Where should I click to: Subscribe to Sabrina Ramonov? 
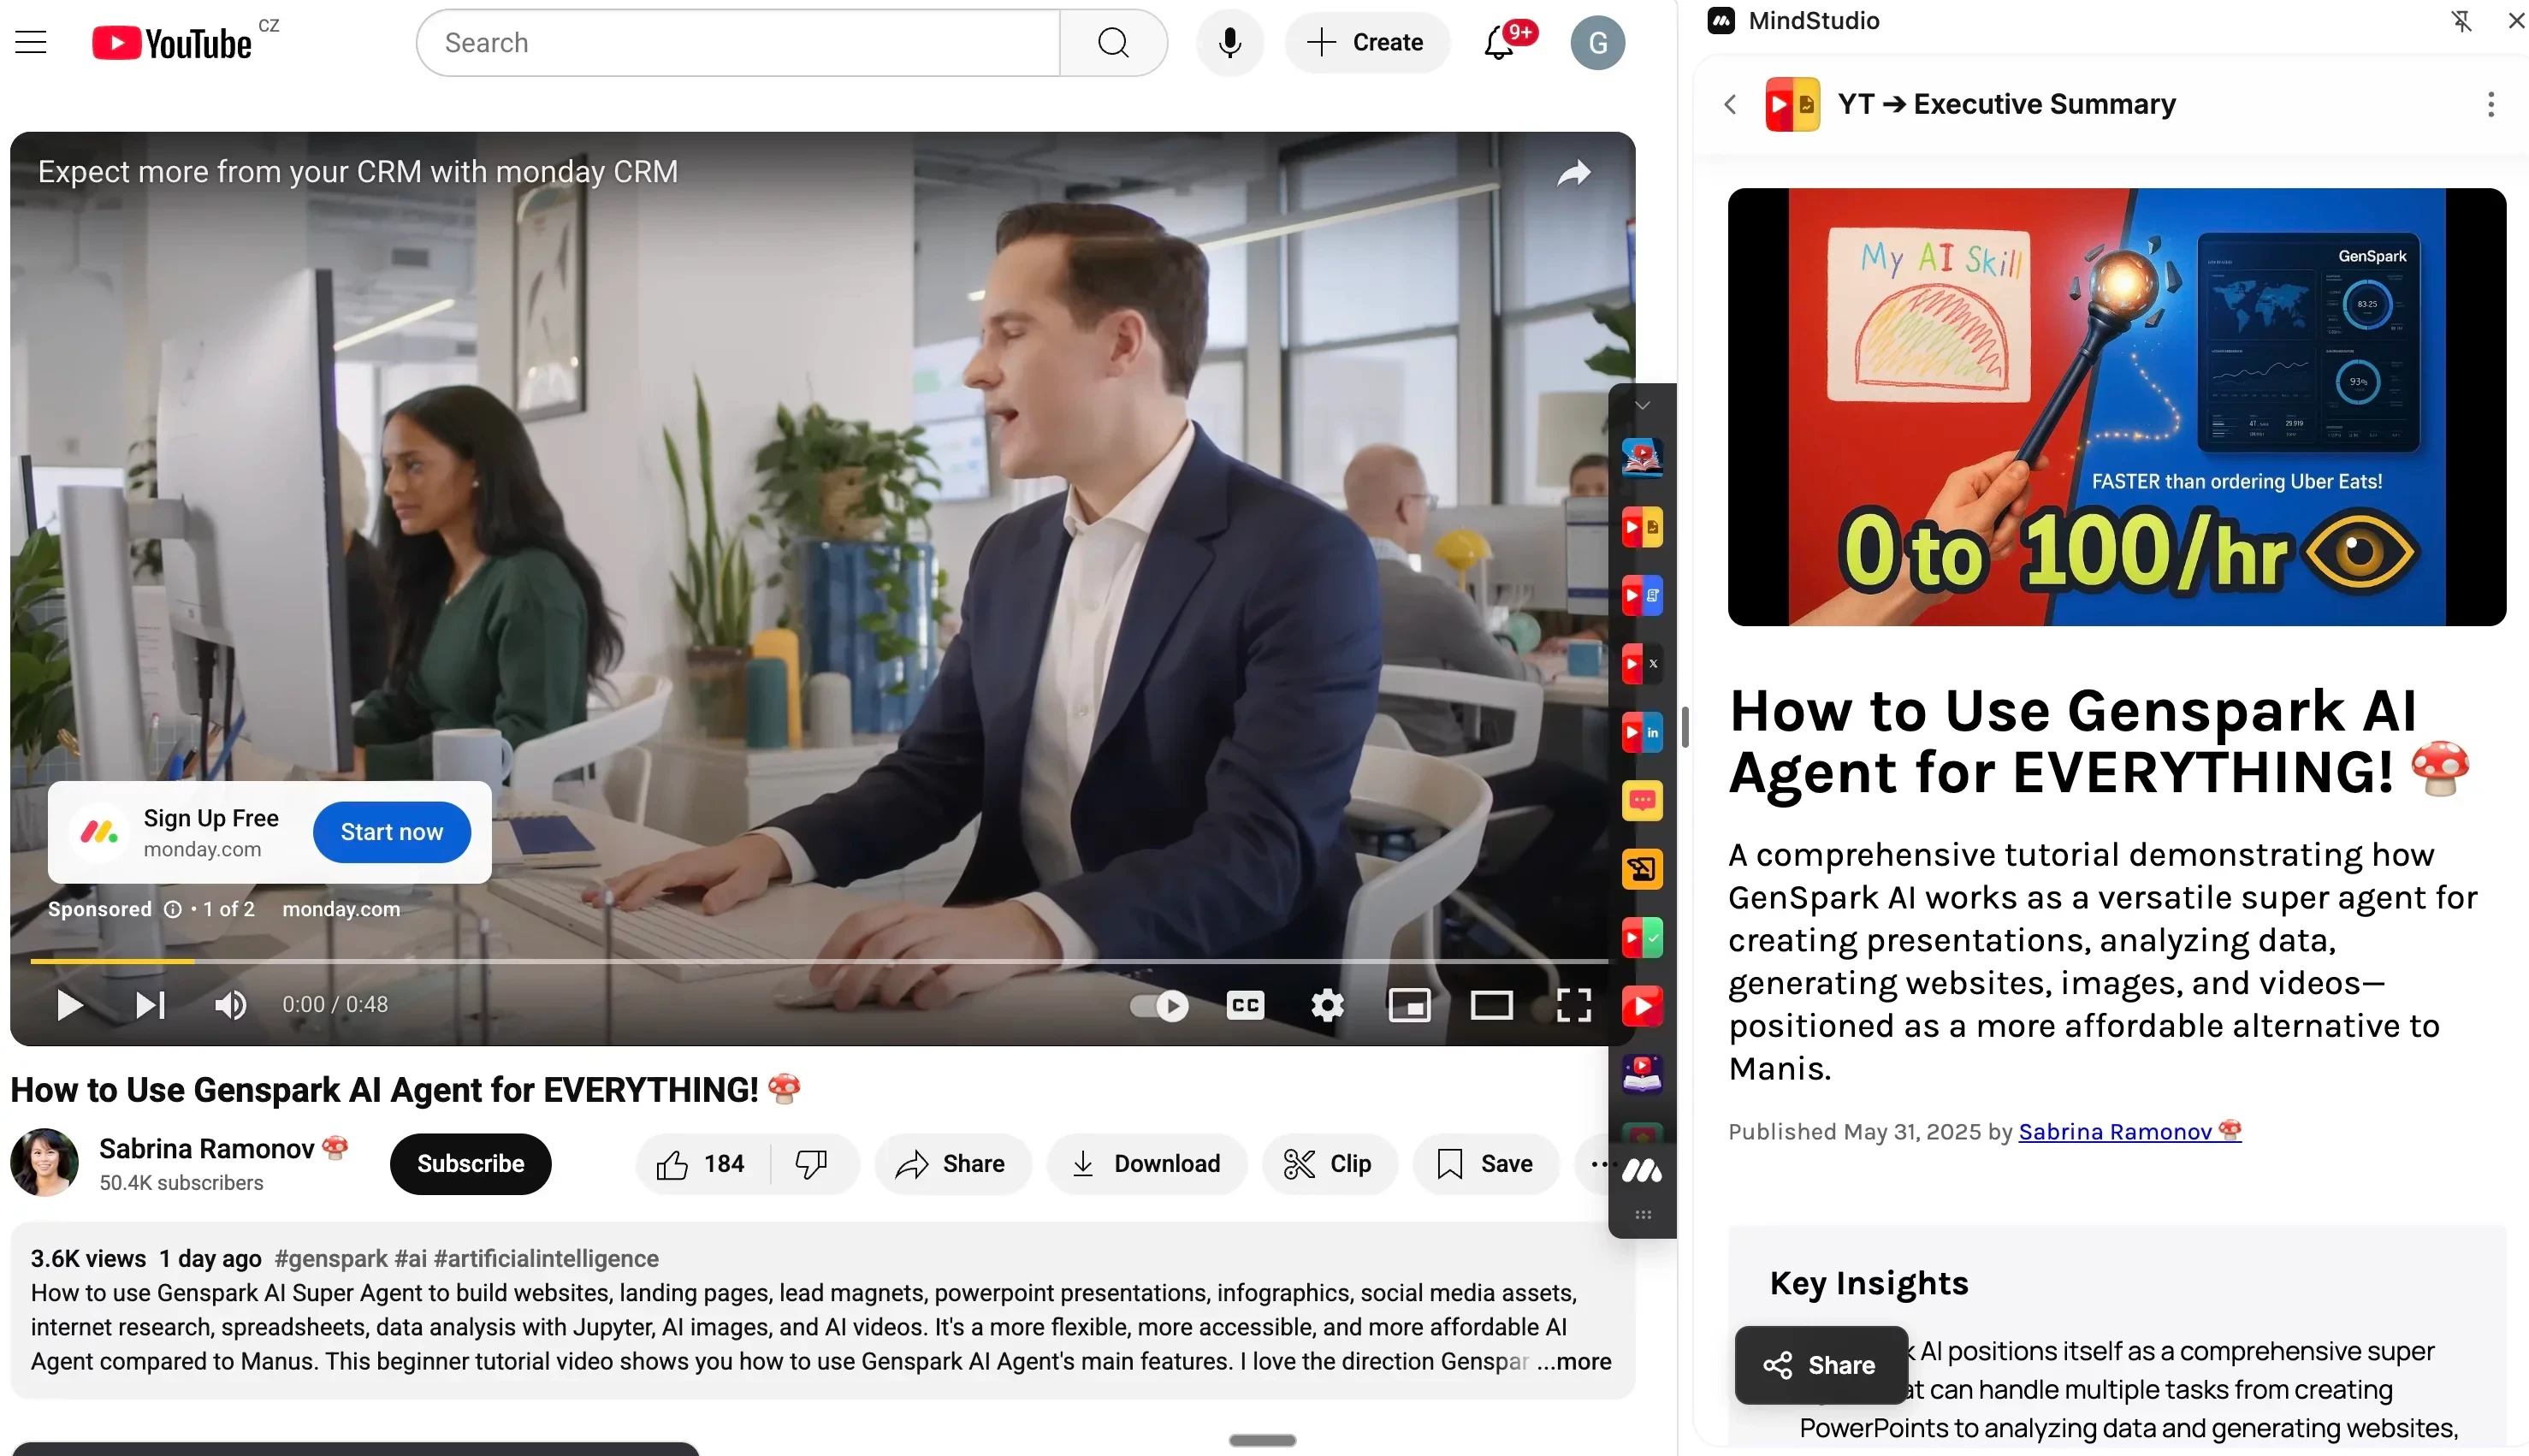pos(470,1164)
